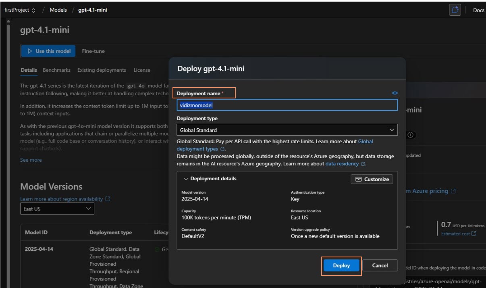
Task: Click the play icon on Use this model
Action: tap(30, 51)
